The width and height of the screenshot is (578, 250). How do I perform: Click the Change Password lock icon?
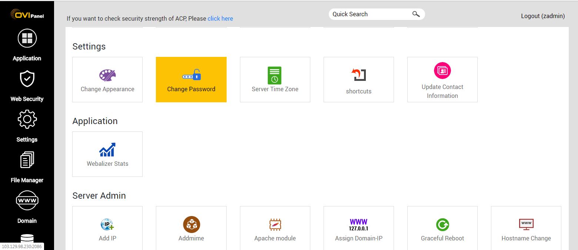coord(191,75)
